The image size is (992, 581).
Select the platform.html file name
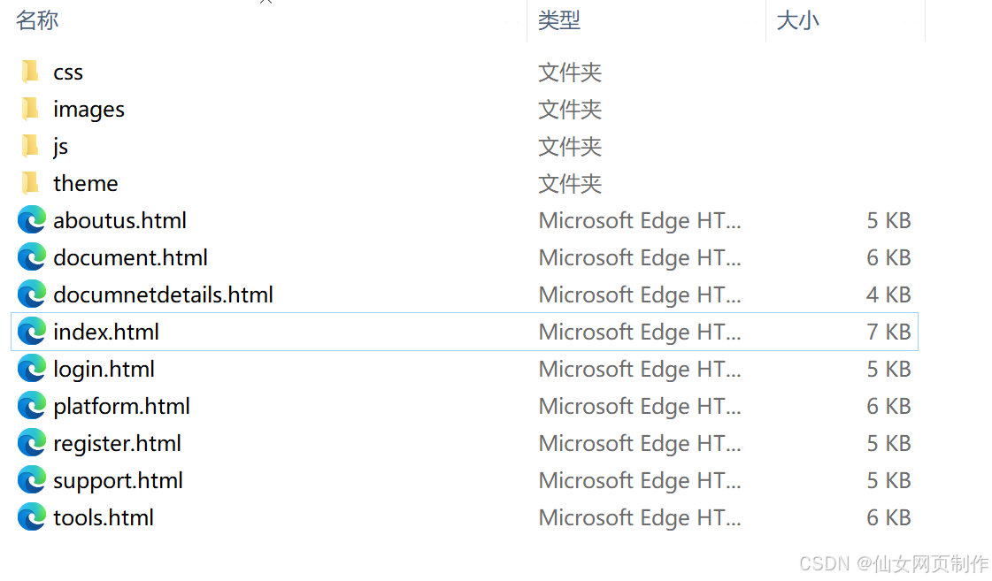[121, 406]
